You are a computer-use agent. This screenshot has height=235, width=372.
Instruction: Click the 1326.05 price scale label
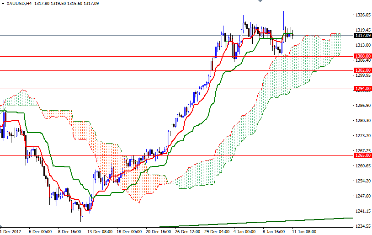(x=362, y=15)
